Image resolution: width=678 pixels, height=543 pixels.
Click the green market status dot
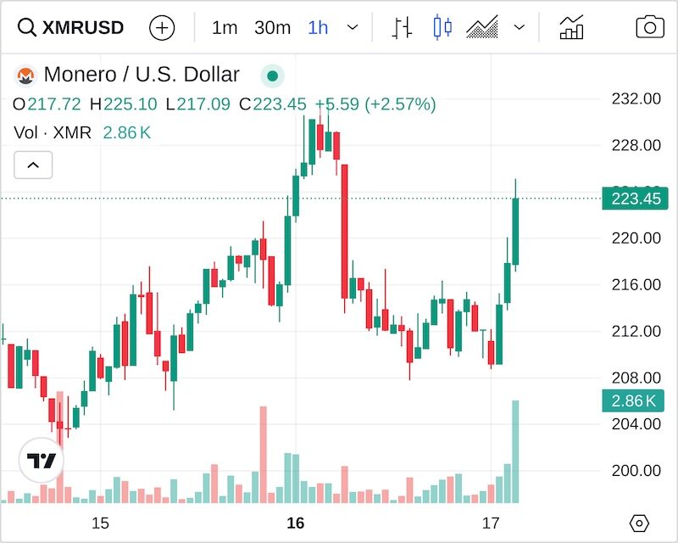pos(272,76)
